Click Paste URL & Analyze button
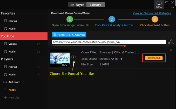Viewport: 176px width, 109px height. [69, 35]
